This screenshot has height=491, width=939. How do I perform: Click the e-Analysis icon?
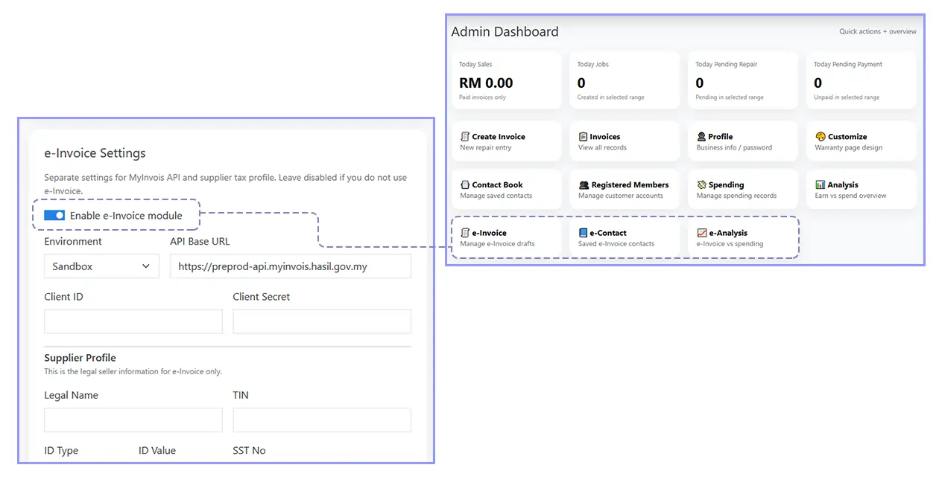[x=701, y=232]
